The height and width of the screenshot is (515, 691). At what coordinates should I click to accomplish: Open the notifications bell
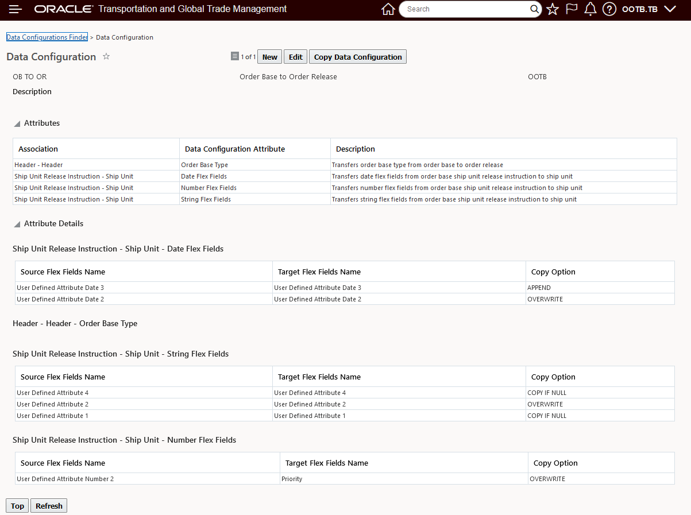click(590, 9)
